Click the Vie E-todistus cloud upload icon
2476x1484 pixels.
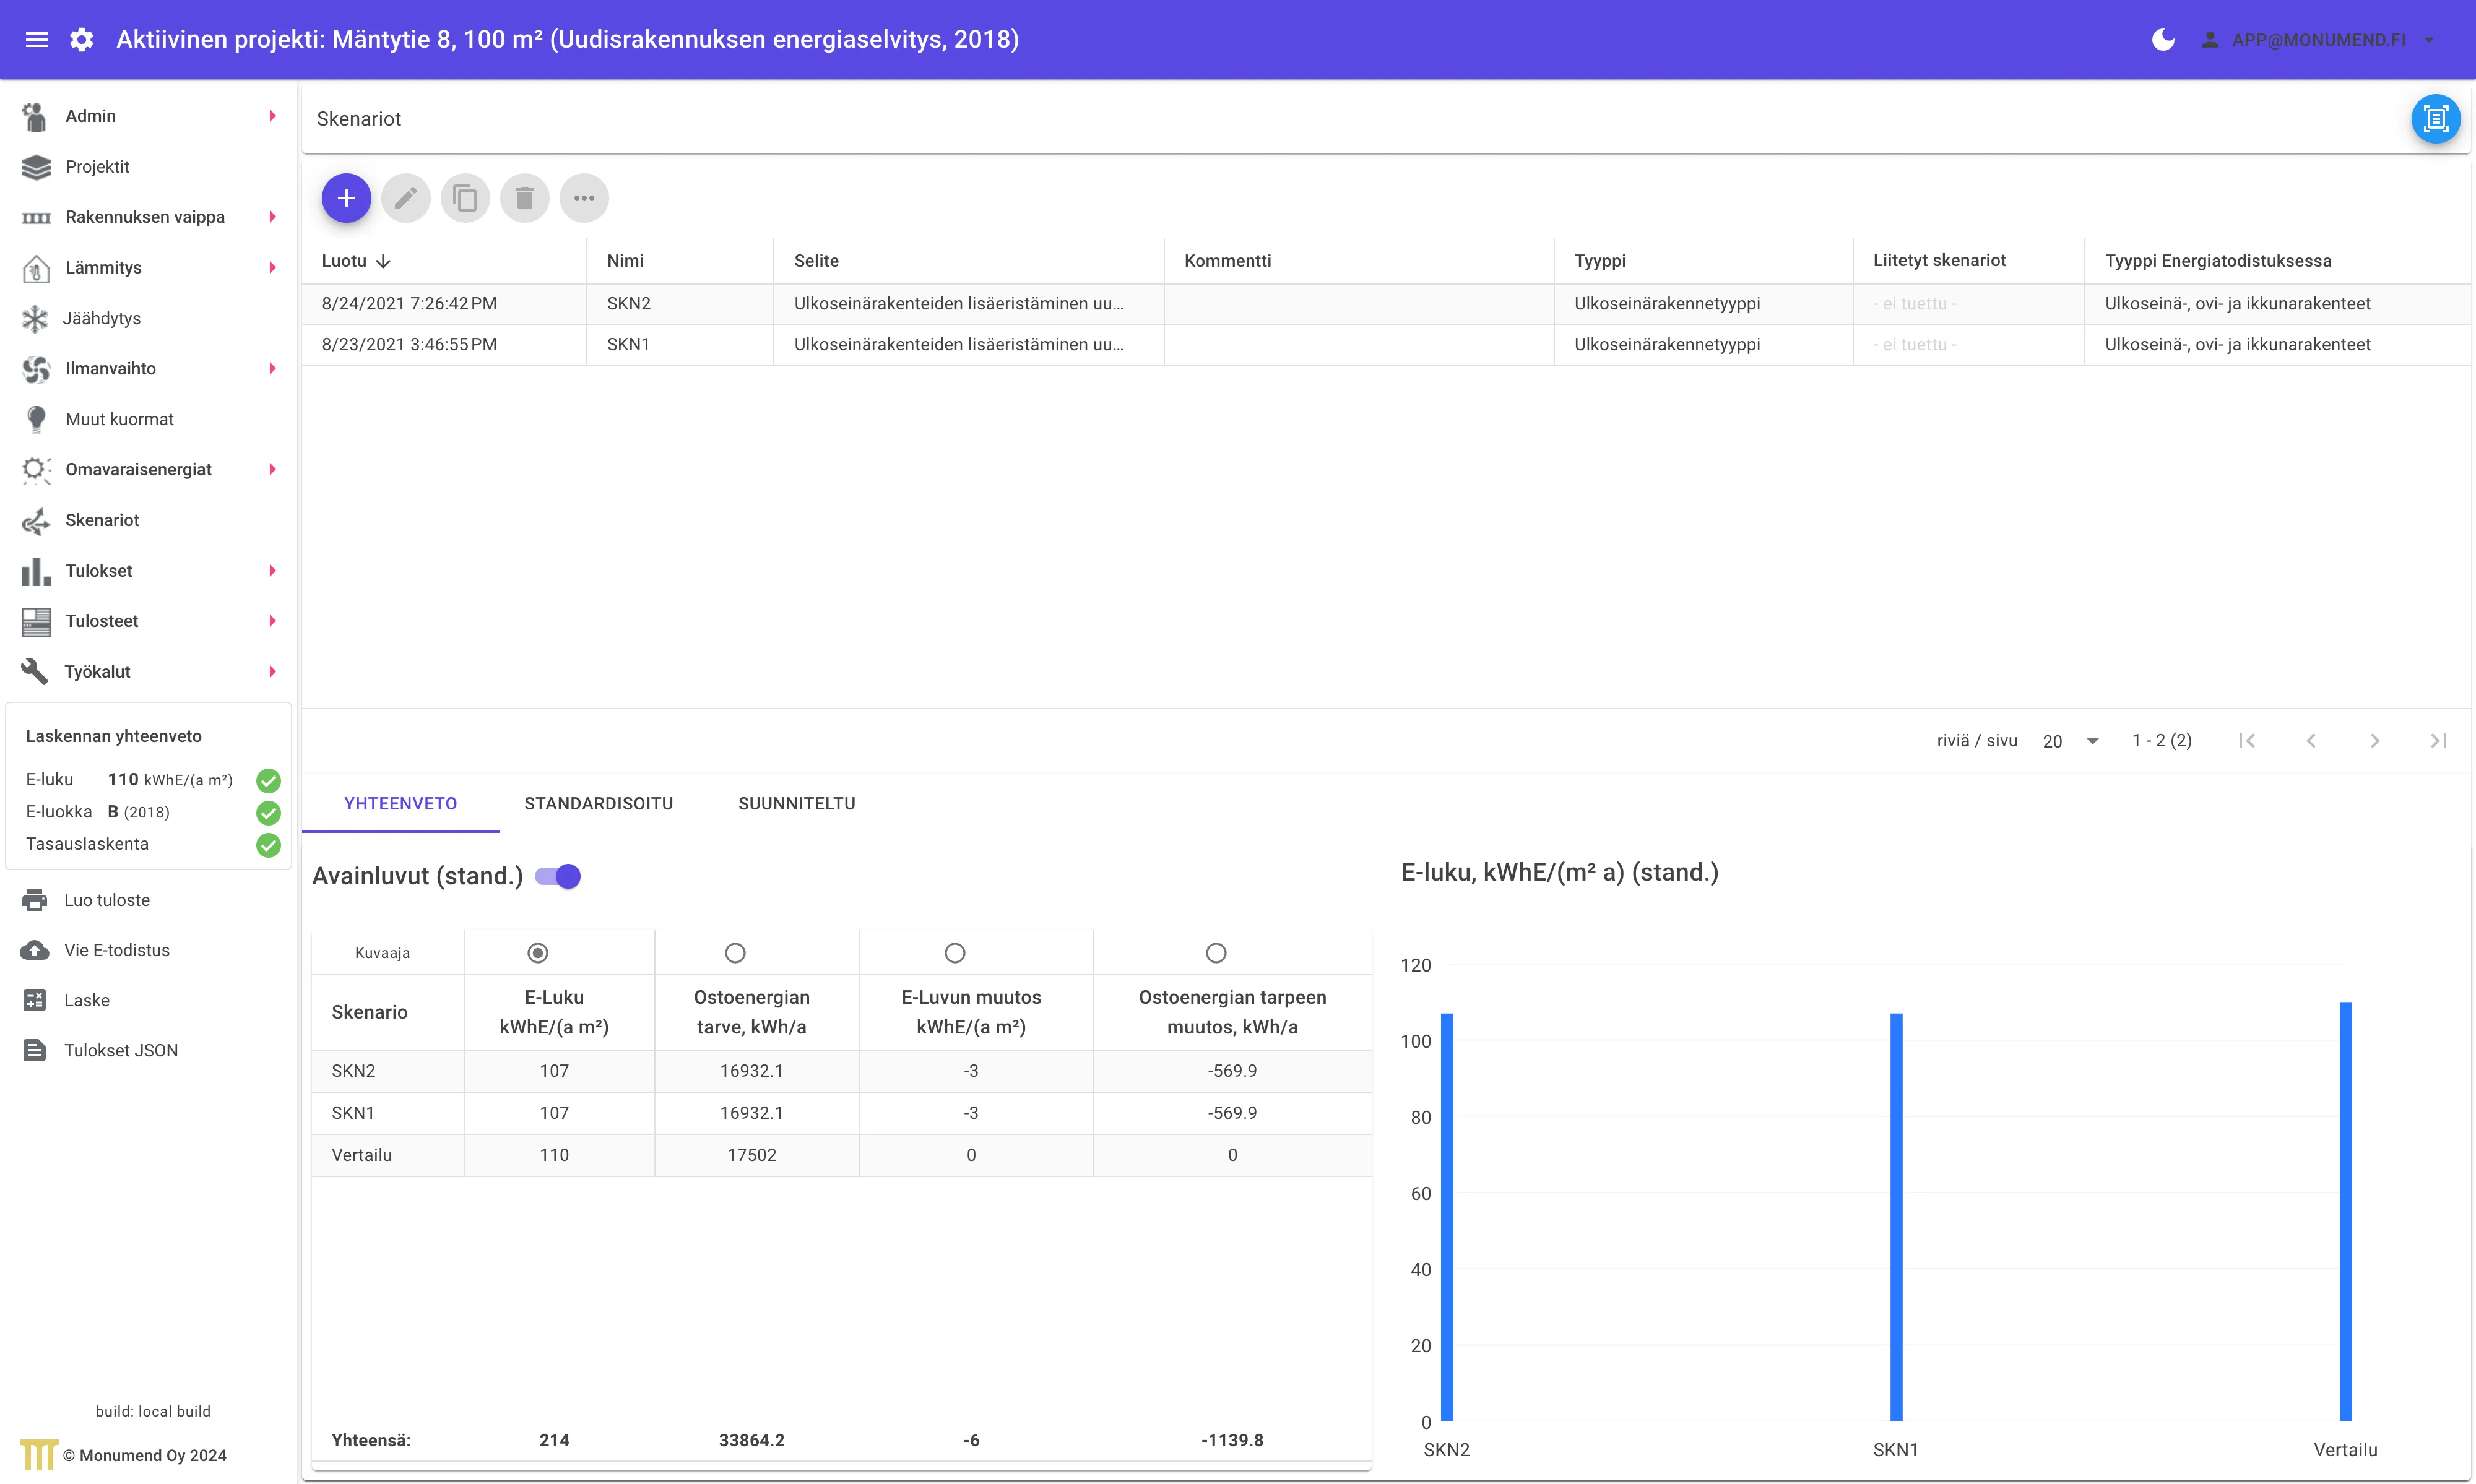(35, 950)
